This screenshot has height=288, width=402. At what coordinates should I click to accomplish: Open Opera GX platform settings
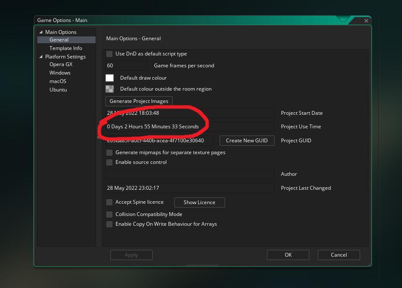[61, 64]
